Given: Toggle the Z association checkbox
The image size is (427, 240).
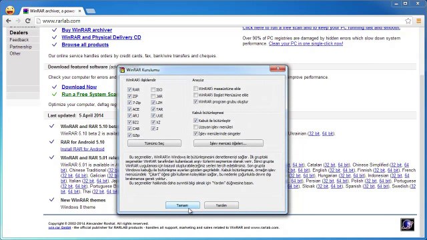Looking at the screenshot, I should (153, 129).
